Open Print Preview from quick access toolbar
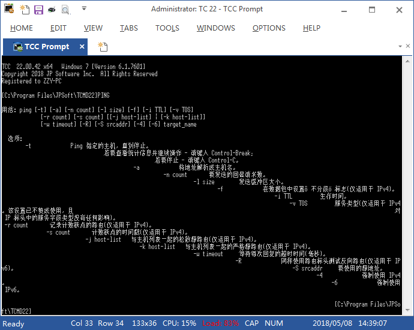Screen dimensions: 414x330 click(65, 10)
